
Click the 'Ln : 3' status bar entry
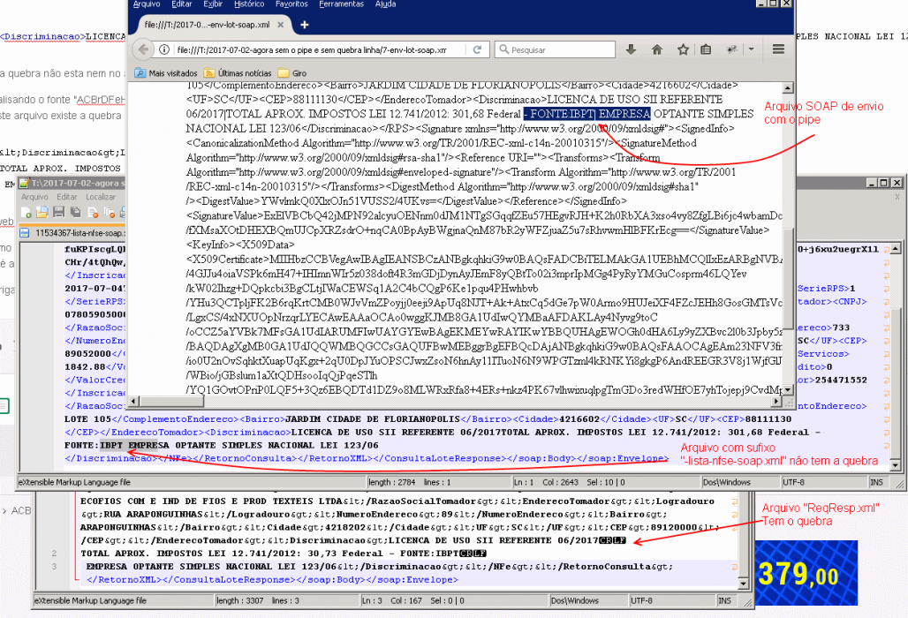[373, 600]
